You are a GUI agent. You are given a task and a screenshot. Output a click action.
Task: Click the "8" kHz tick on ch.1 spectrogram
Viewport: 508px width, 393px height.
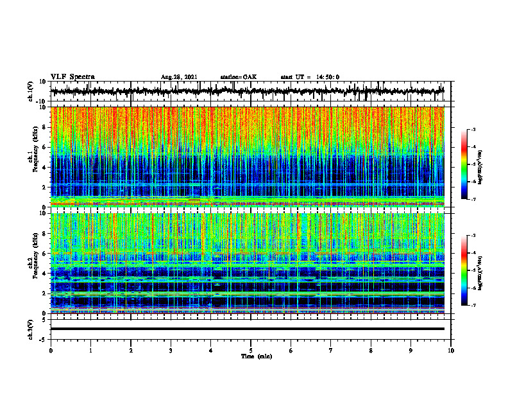click(45, 127)
